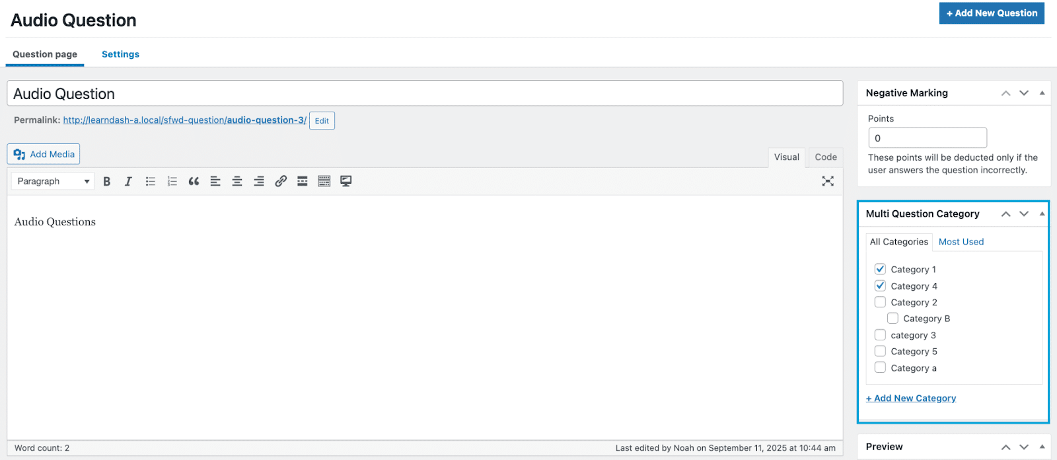Check the Category 5 checkbox
Viewport: 1057px width, 460px height.
click(880, 351)
